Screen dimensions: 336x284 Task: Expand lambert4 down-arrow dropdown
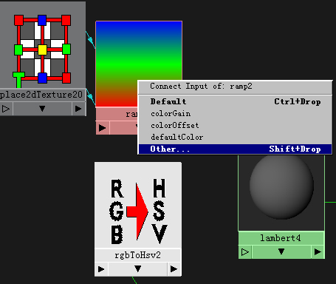281,252
